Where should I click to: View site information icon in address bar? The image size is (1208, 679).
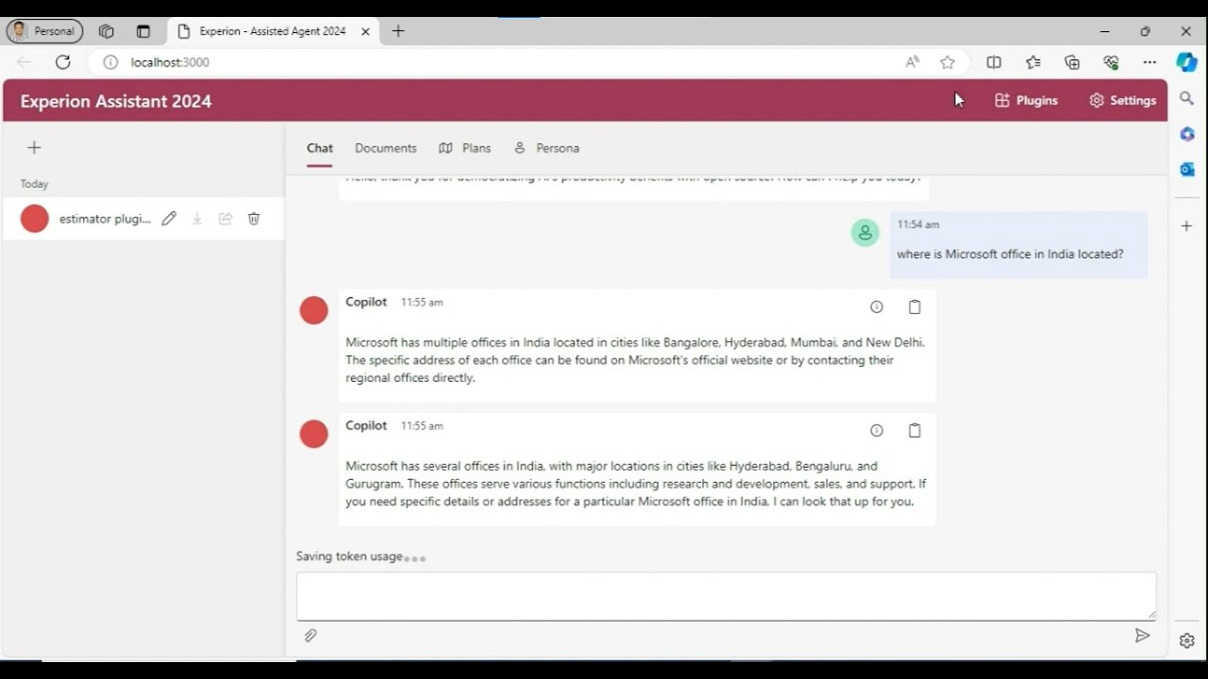[x=110, y=62]
